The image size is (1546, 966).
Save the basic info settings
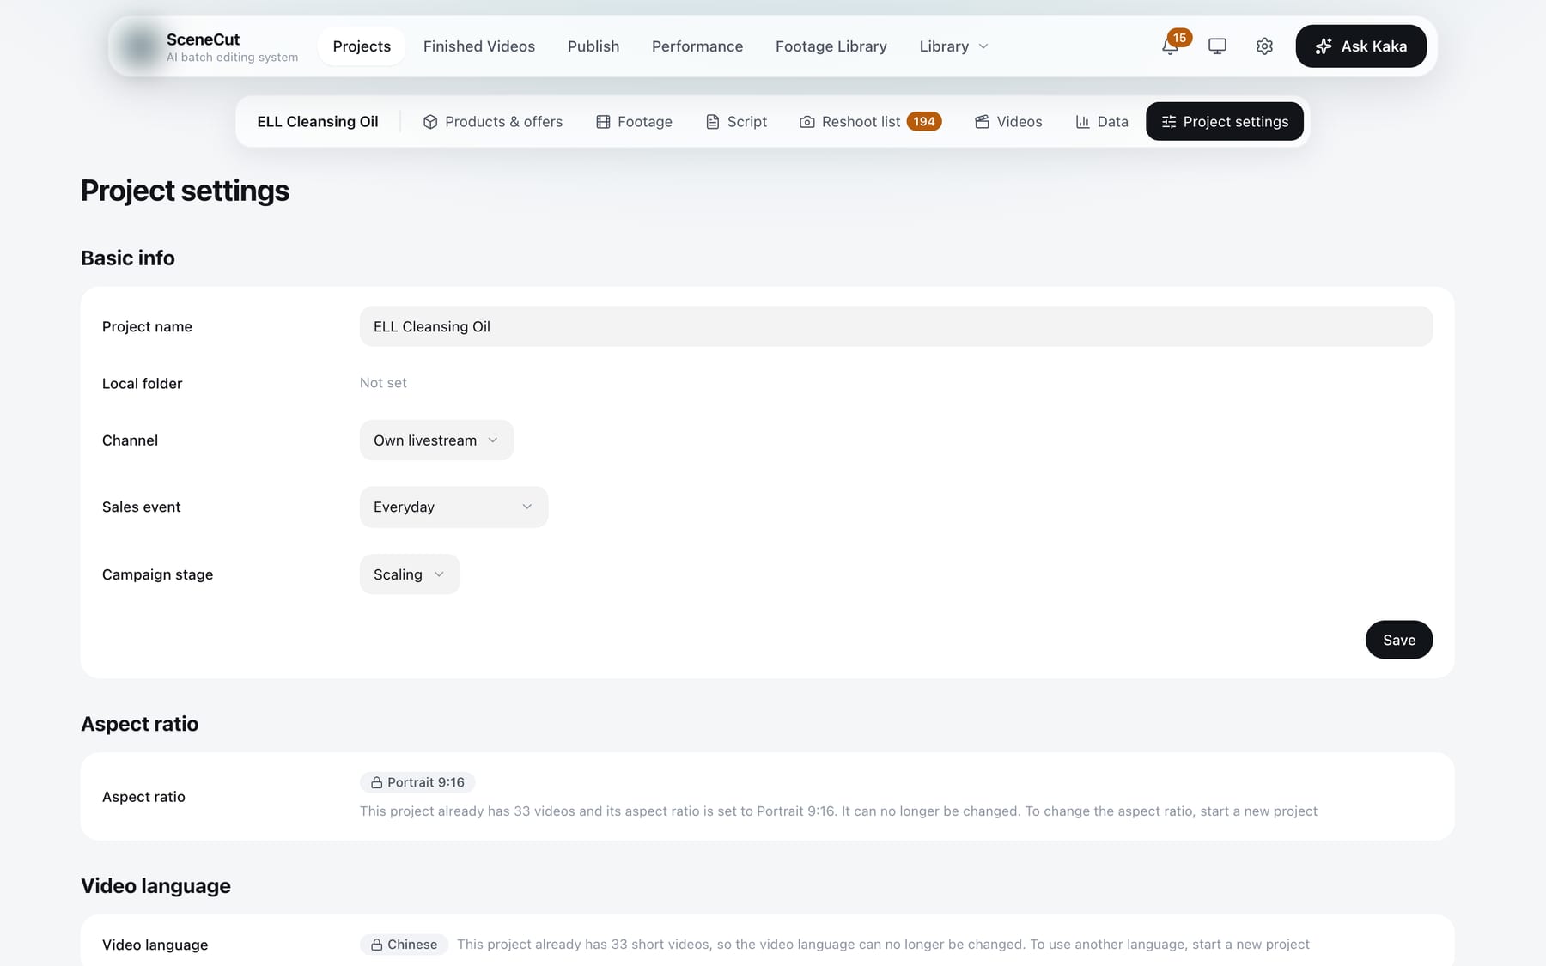1399,640
